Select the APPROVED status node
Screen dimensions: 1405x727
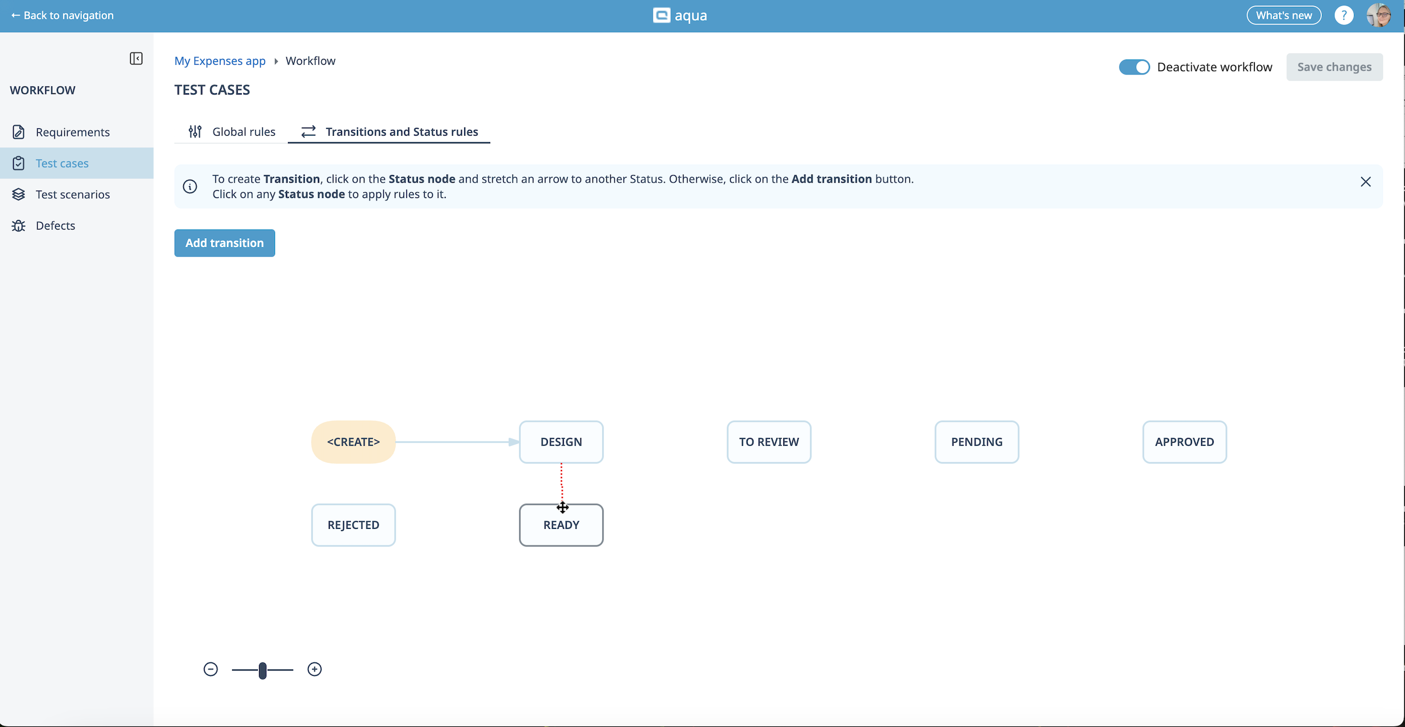(1184, 442)
